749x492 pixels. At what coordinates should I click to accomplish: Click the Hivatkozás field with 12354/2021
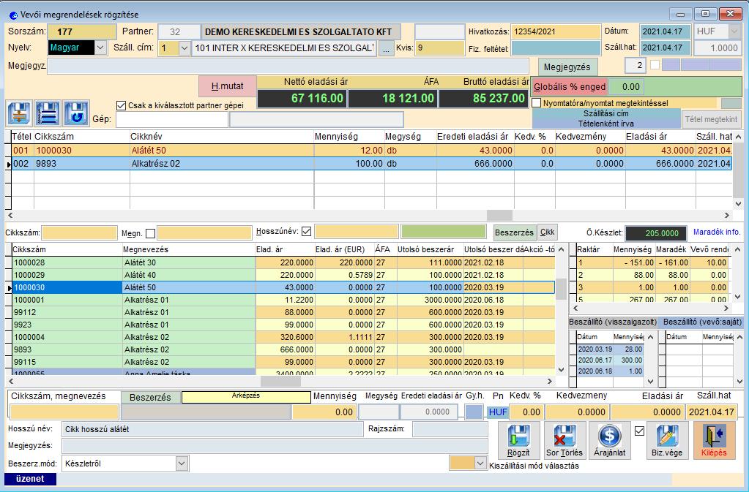556,31
